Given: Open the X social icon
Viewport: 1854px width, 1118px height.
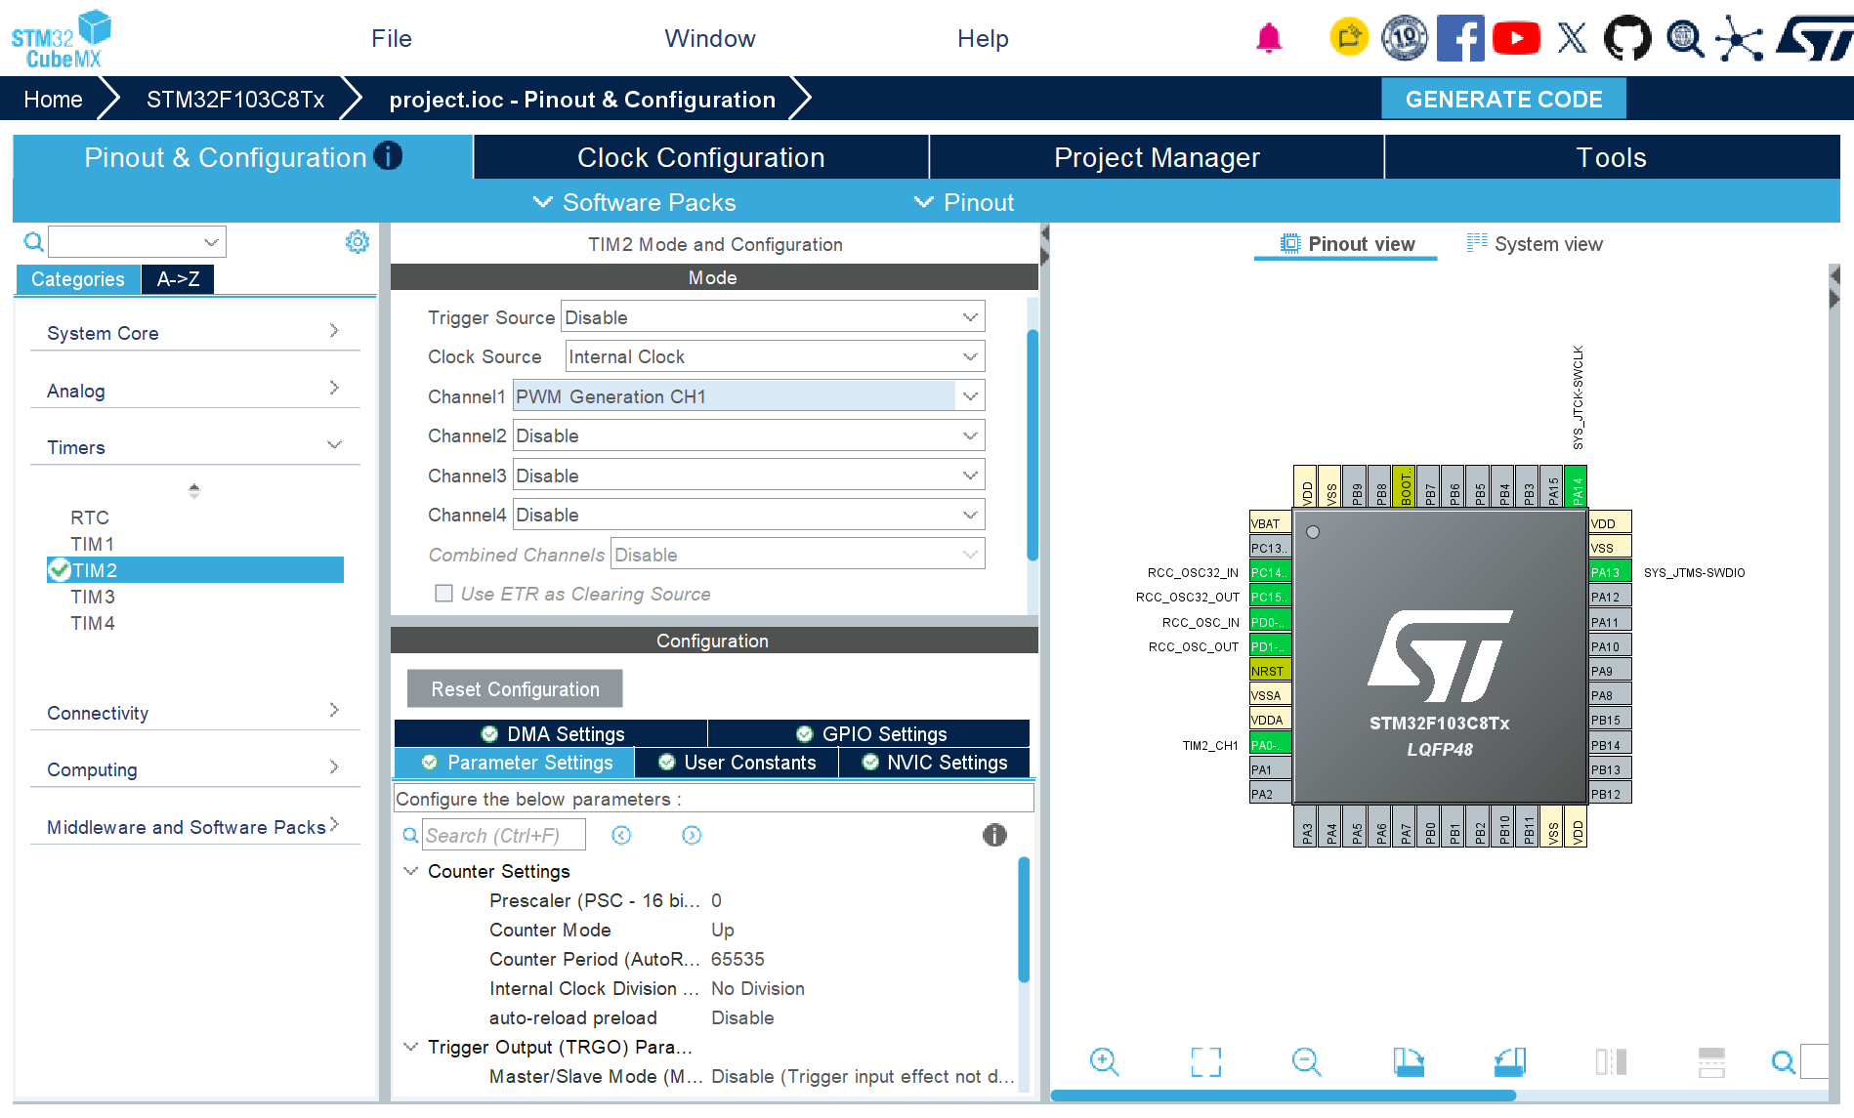Looking at the screenshot, I should [1572, 38].
